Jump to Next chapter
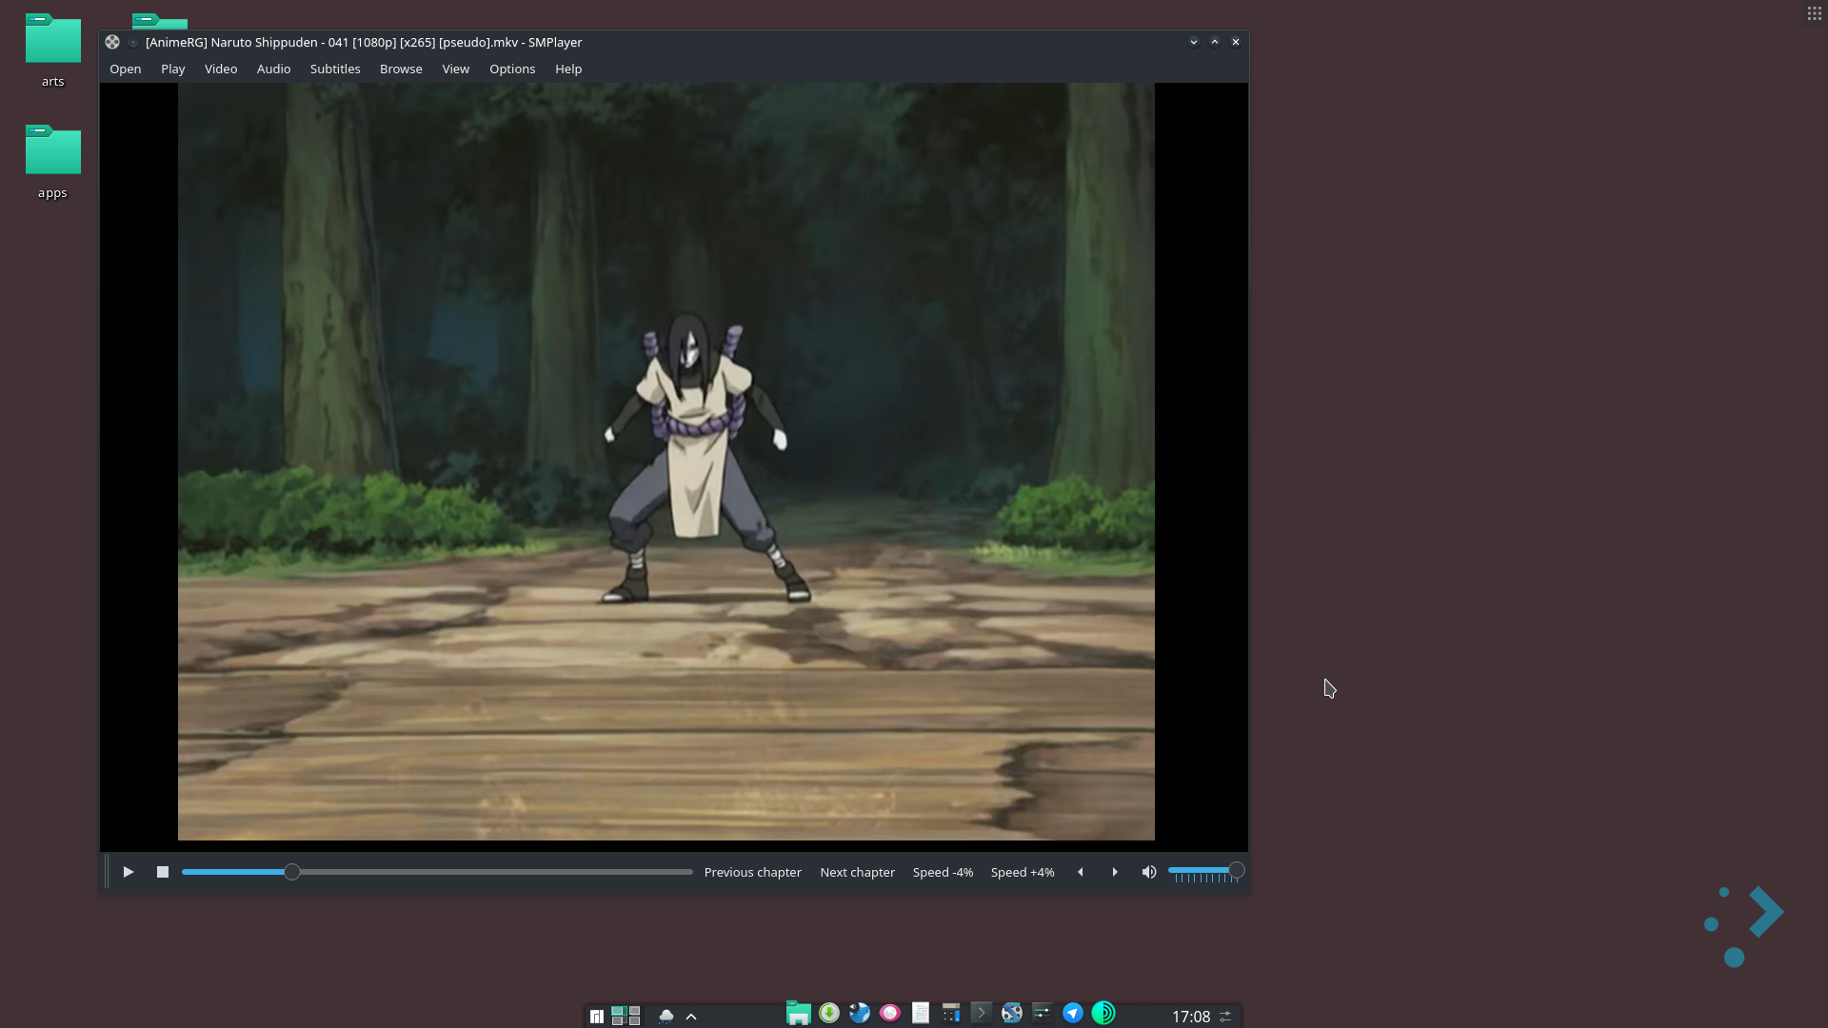Viewport: 1828px width, 1028px height. click(858, 872)
